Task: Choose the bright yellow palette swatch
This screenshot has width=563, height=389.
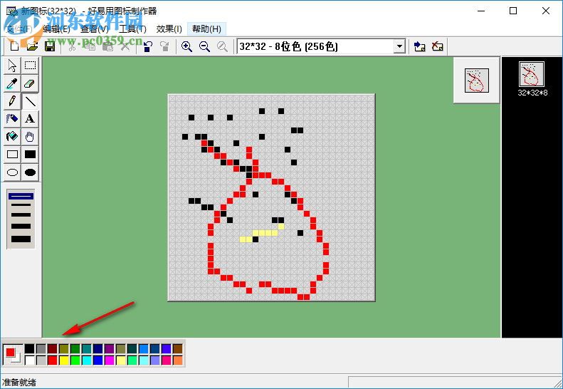Action: pos(64,360)
